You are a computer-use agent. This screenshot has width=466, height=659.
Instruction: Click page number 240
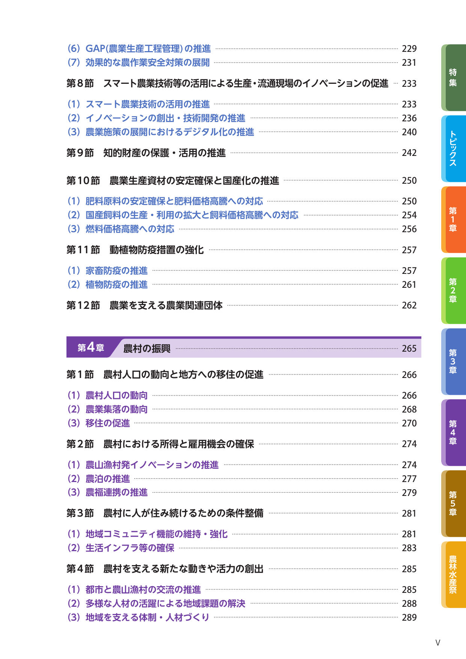click(x=409, y=132)
